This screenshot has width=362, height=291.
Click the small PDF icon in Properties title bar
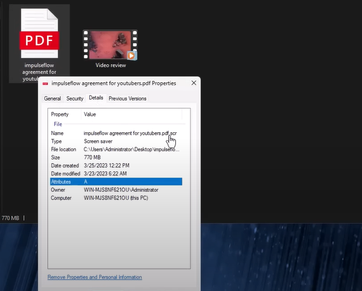pyautogui.click(x=46, y=84)
